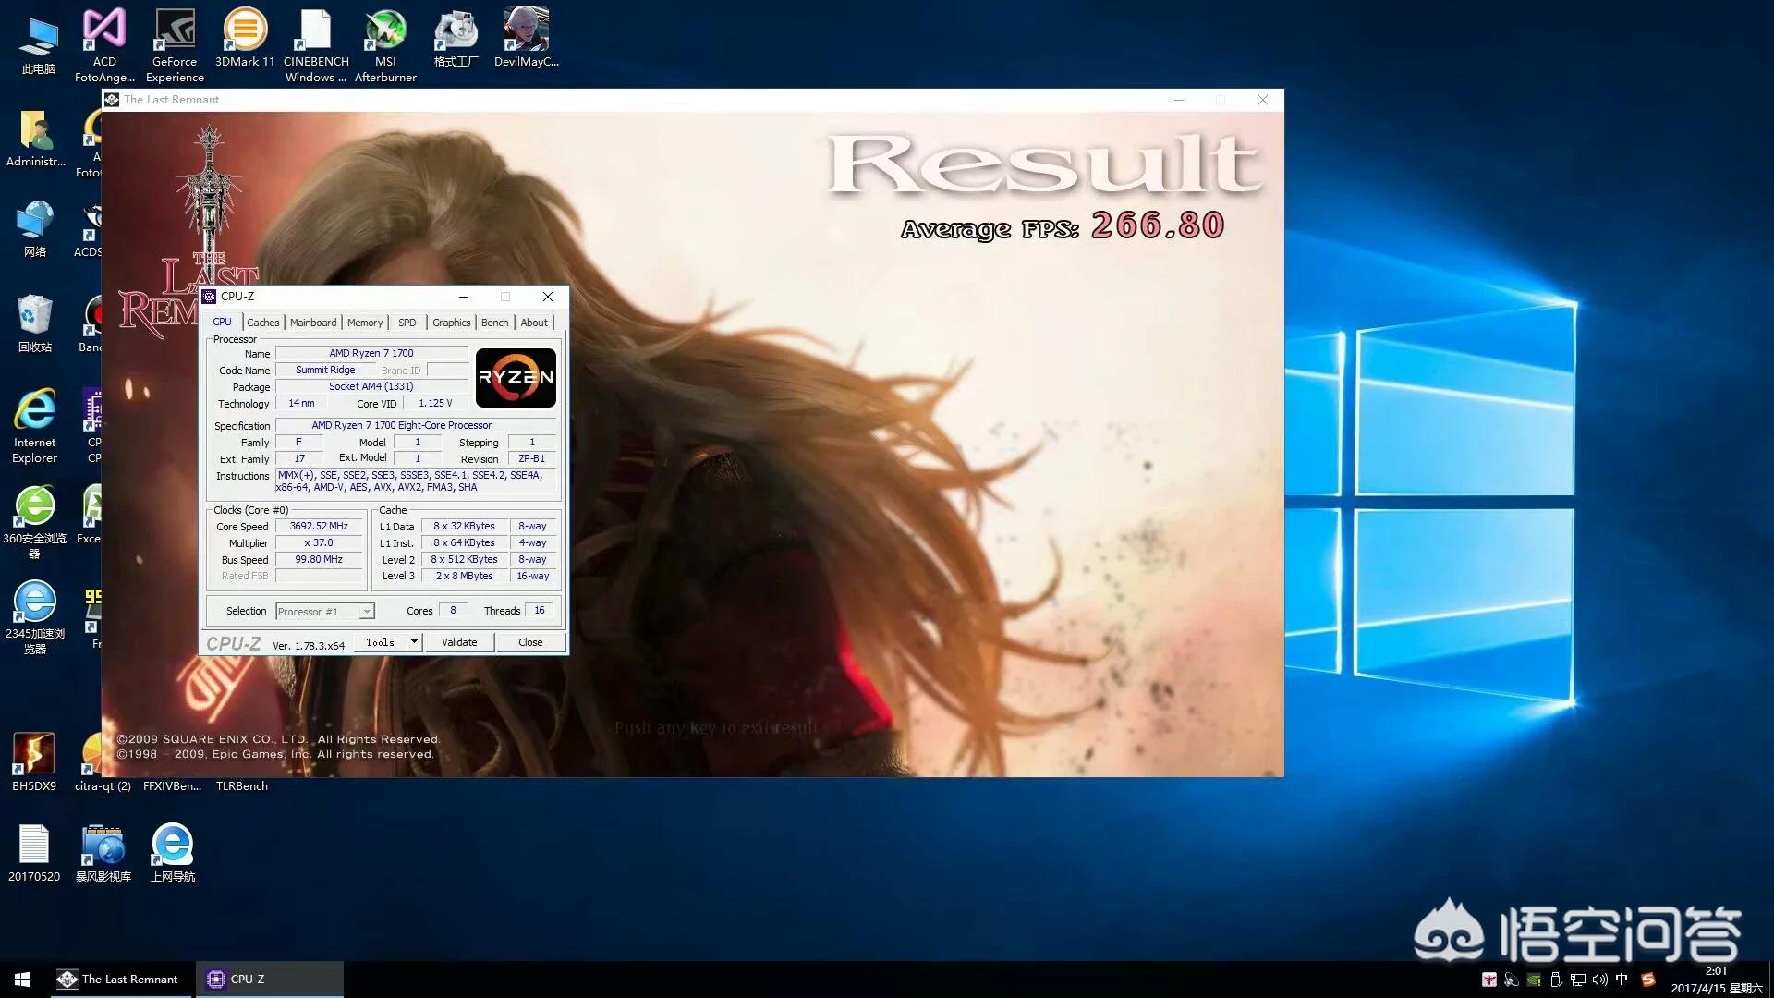The image size is (1774, 998).
Task: Switch to the Mainboard tab in CPU-Z
Action: click(313, 323)
